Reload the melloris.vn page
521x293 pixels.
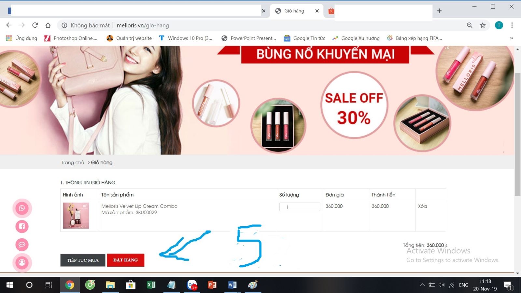click(x=35, y=25)
